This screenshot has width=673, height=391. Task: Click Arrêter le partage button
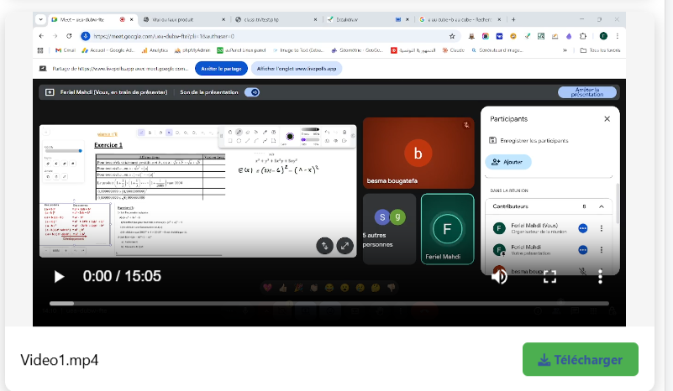221,69
